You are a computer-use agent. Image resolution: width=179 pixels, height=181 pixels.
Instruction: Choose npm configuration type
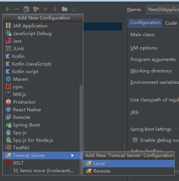point(41,87)
